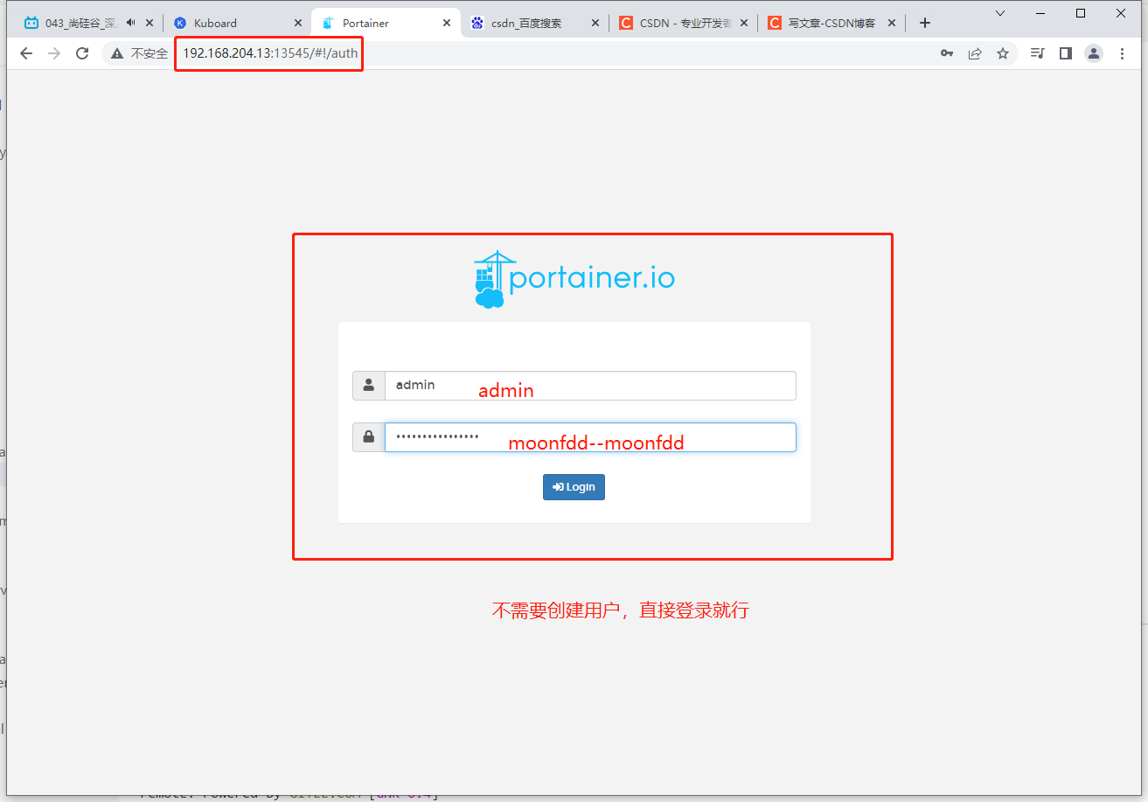Screen dimensions: 1148x802
Task: Click the not-secure warning icon
Action: pyautogui.click(x=117, y=53)
